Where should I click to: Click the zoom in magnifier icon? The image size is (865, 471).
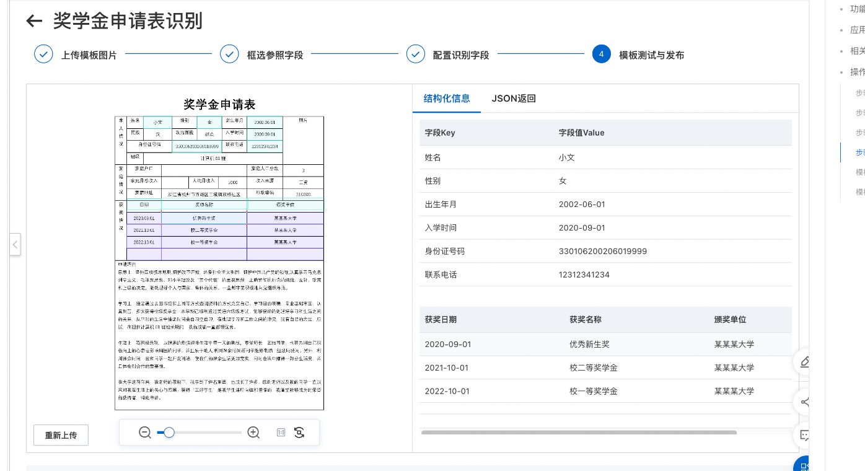click(253, 433)
